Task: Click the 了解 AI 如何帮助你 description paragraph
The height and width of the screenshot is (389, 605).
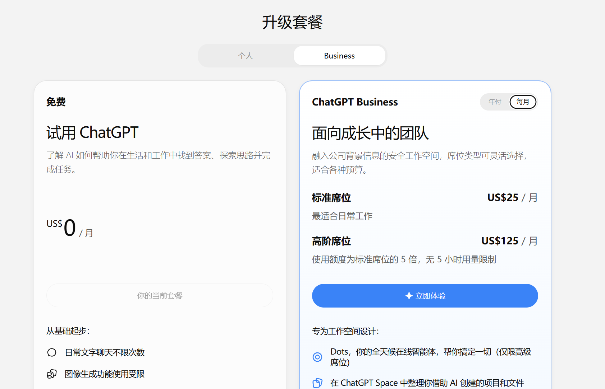Action: (158, 162)
